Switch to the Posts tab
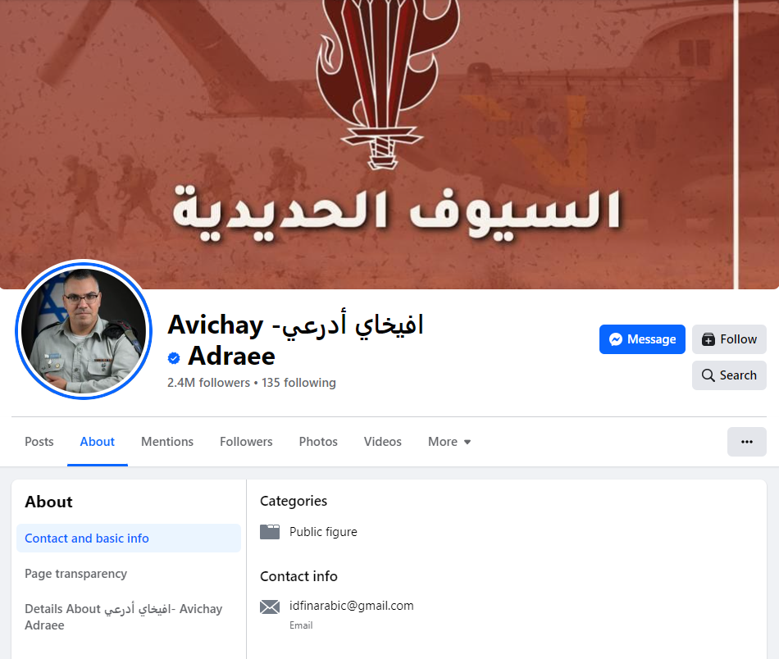 (39, 442)
